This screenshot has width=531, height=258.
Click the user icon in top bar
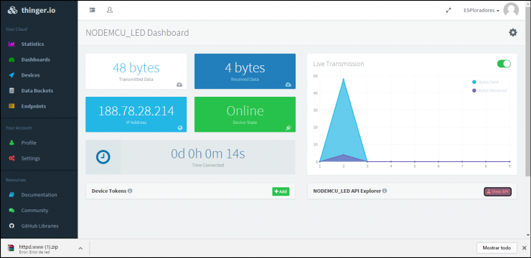[x=109, y=10]
